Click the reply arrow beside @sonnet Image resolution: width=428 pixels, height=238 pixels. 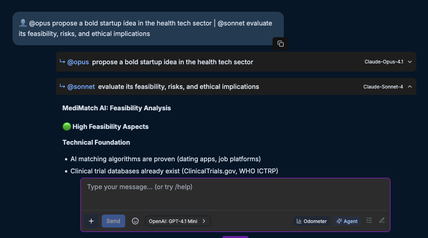click(62, 86)
